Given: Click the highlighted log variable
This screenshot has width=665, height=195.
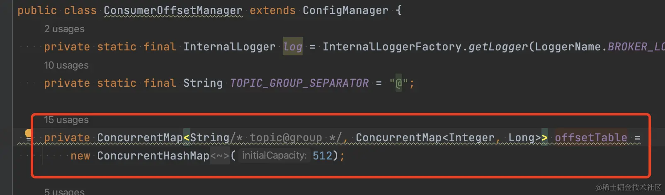Looking at the screenshot, I should point(293,47).
